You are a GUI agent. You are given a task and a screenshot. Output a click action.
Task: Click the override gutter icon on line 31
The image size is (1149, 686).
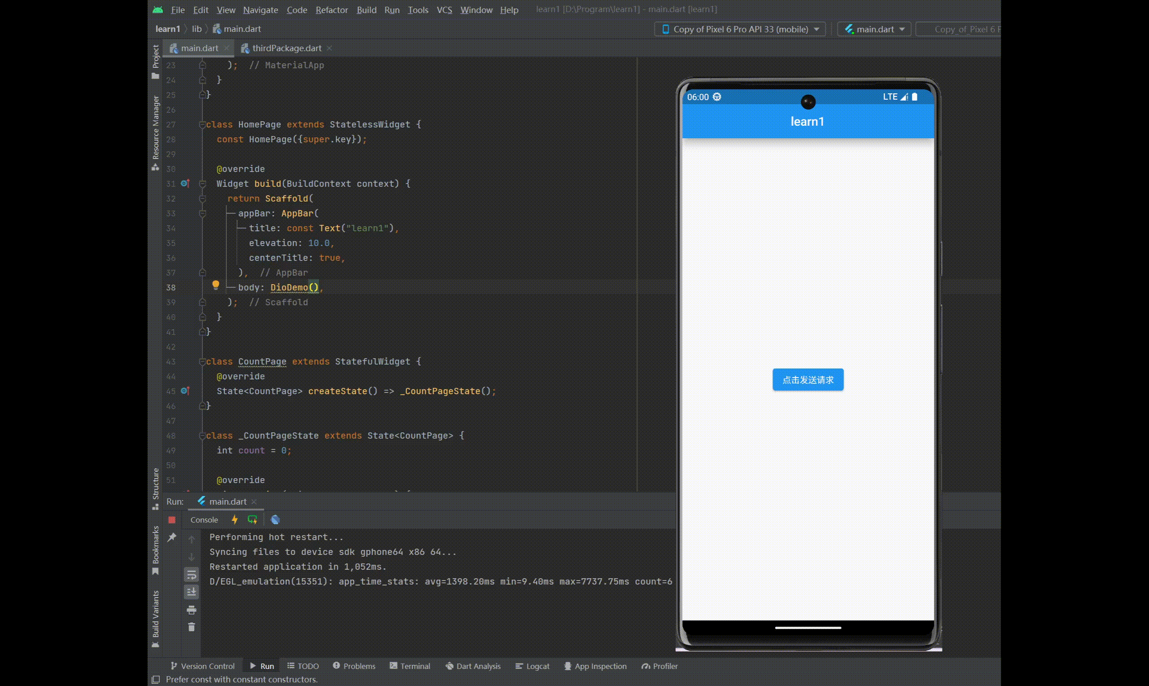[x=185, y=184]
